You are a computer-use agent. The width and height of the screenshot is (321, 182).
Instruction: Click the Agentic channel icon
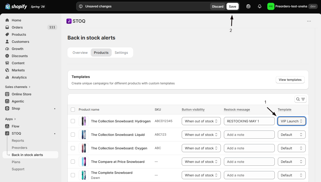[x=7, y=101]
